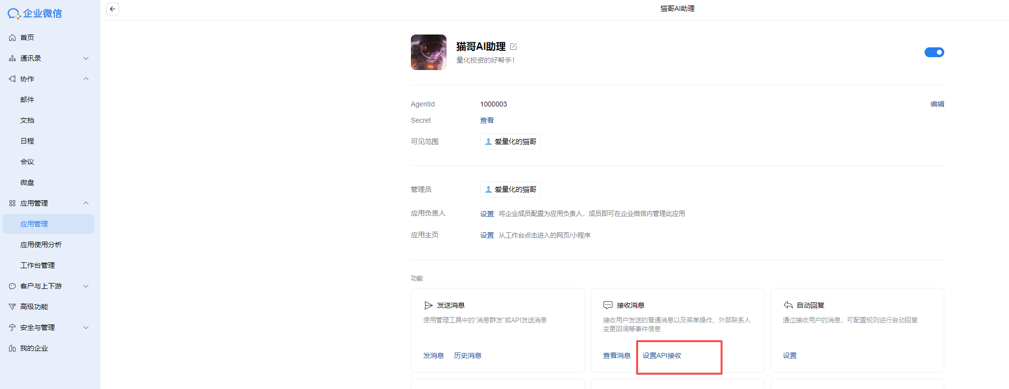Viewport: 1009px width, 389px height.
Task: Click the 编辑 link beside AgentId
Action: point(937,104)
